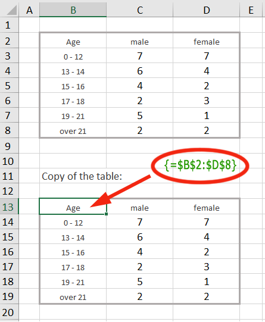Select cell D17 value 3 in copied table
This screenshot has height=322, width=265.
(207, 266)
